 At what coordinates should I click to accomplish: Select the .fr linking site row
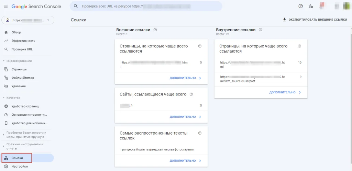click(x=161, y=105)
